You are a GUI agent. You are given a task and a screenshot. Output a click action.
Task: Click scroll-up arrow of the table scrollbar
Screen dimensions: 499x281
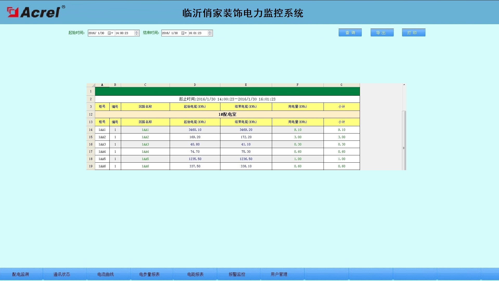point(404,85)
